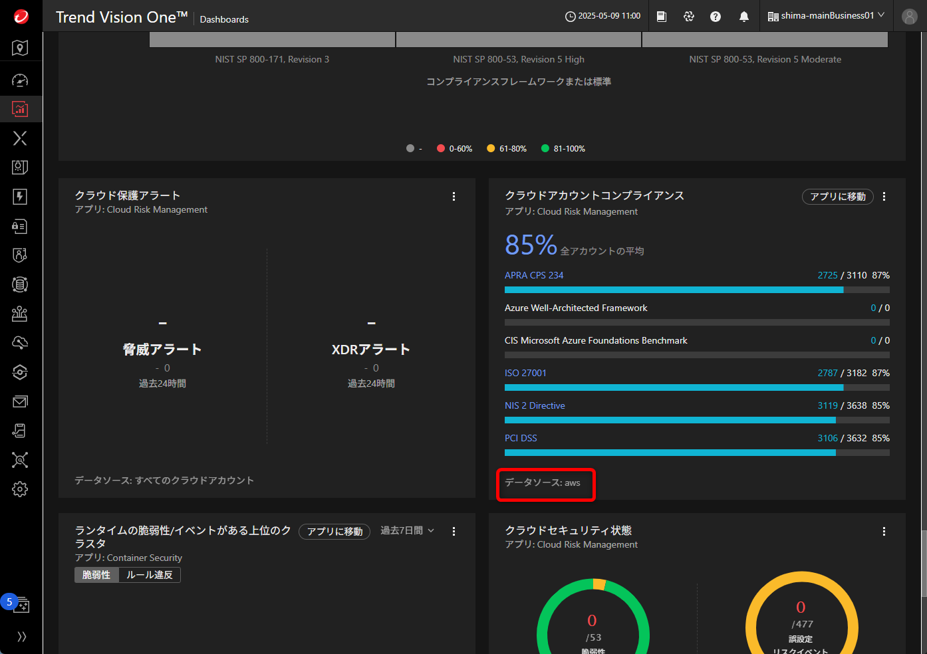
Task: Open the mobile device sidebar icon
Action: pos(20,431)
